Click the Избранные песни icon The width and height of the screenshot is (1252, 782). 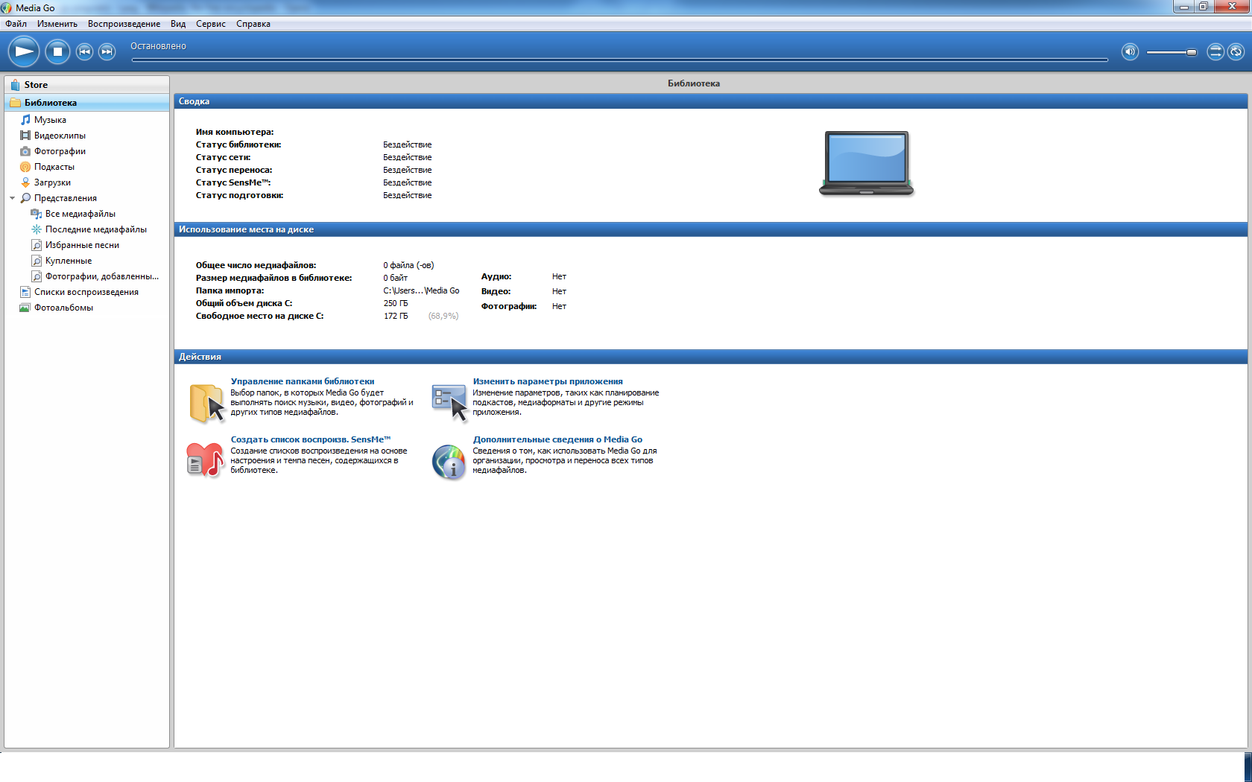click(37, 245)
